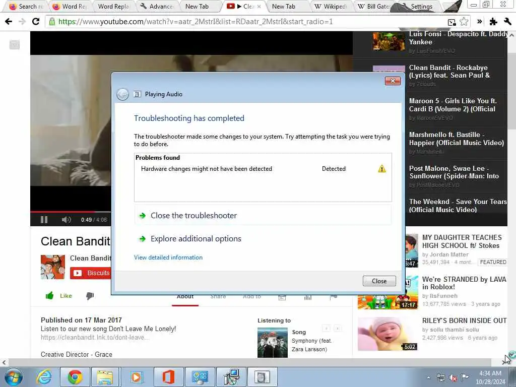This screenshot has height=387, width=516.
Task: Open the network computers taskbar icon
Action: pos(231,377)
